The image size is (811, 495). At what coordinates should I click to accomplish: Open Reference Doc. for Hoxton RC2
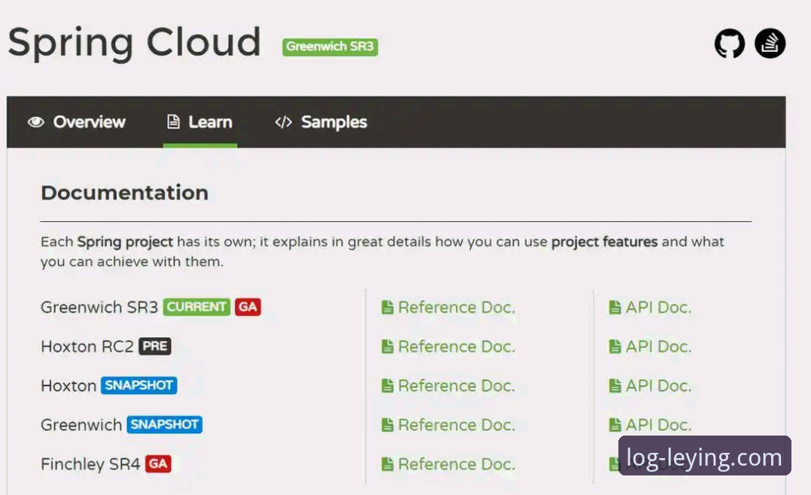click(x=448, y=347)
